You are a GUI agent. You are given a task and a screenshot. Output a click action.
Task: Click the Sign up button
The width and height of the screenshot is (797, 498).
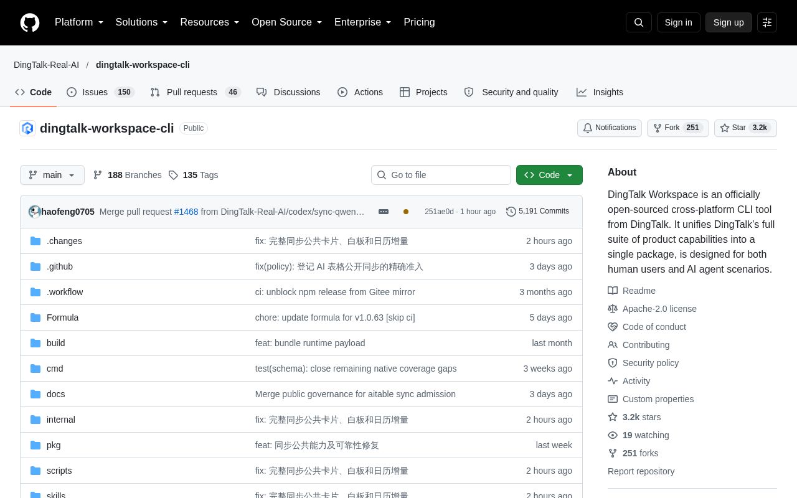pyautogui.click(x=729, y=22)
